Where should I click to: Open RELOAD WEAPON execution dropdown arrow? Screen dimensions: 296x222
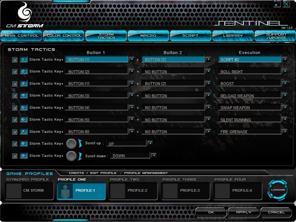point(285,95)
